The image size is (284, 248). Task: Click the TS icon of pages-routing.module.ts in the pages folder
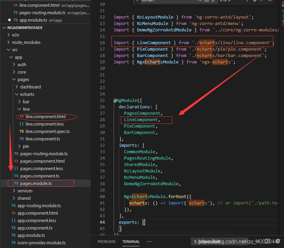16,154
